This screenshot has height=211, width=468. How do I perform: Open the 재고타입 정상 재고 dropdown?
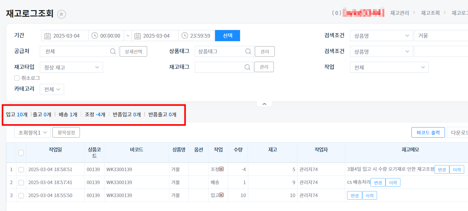[x=71, y=67]
